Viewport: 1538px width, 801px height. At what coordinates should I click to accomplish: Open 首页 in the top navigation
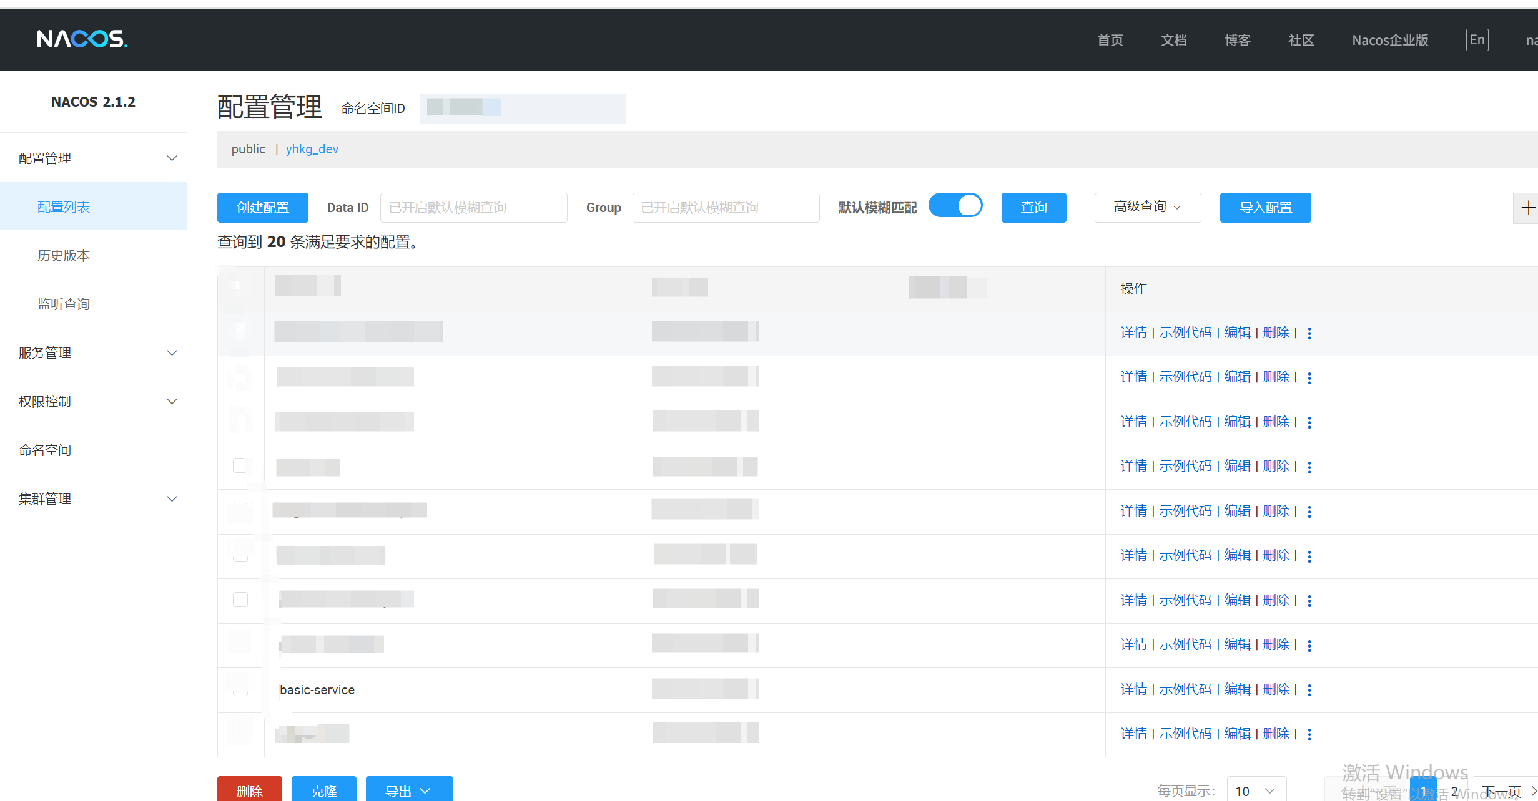[x=1110, y=41]
